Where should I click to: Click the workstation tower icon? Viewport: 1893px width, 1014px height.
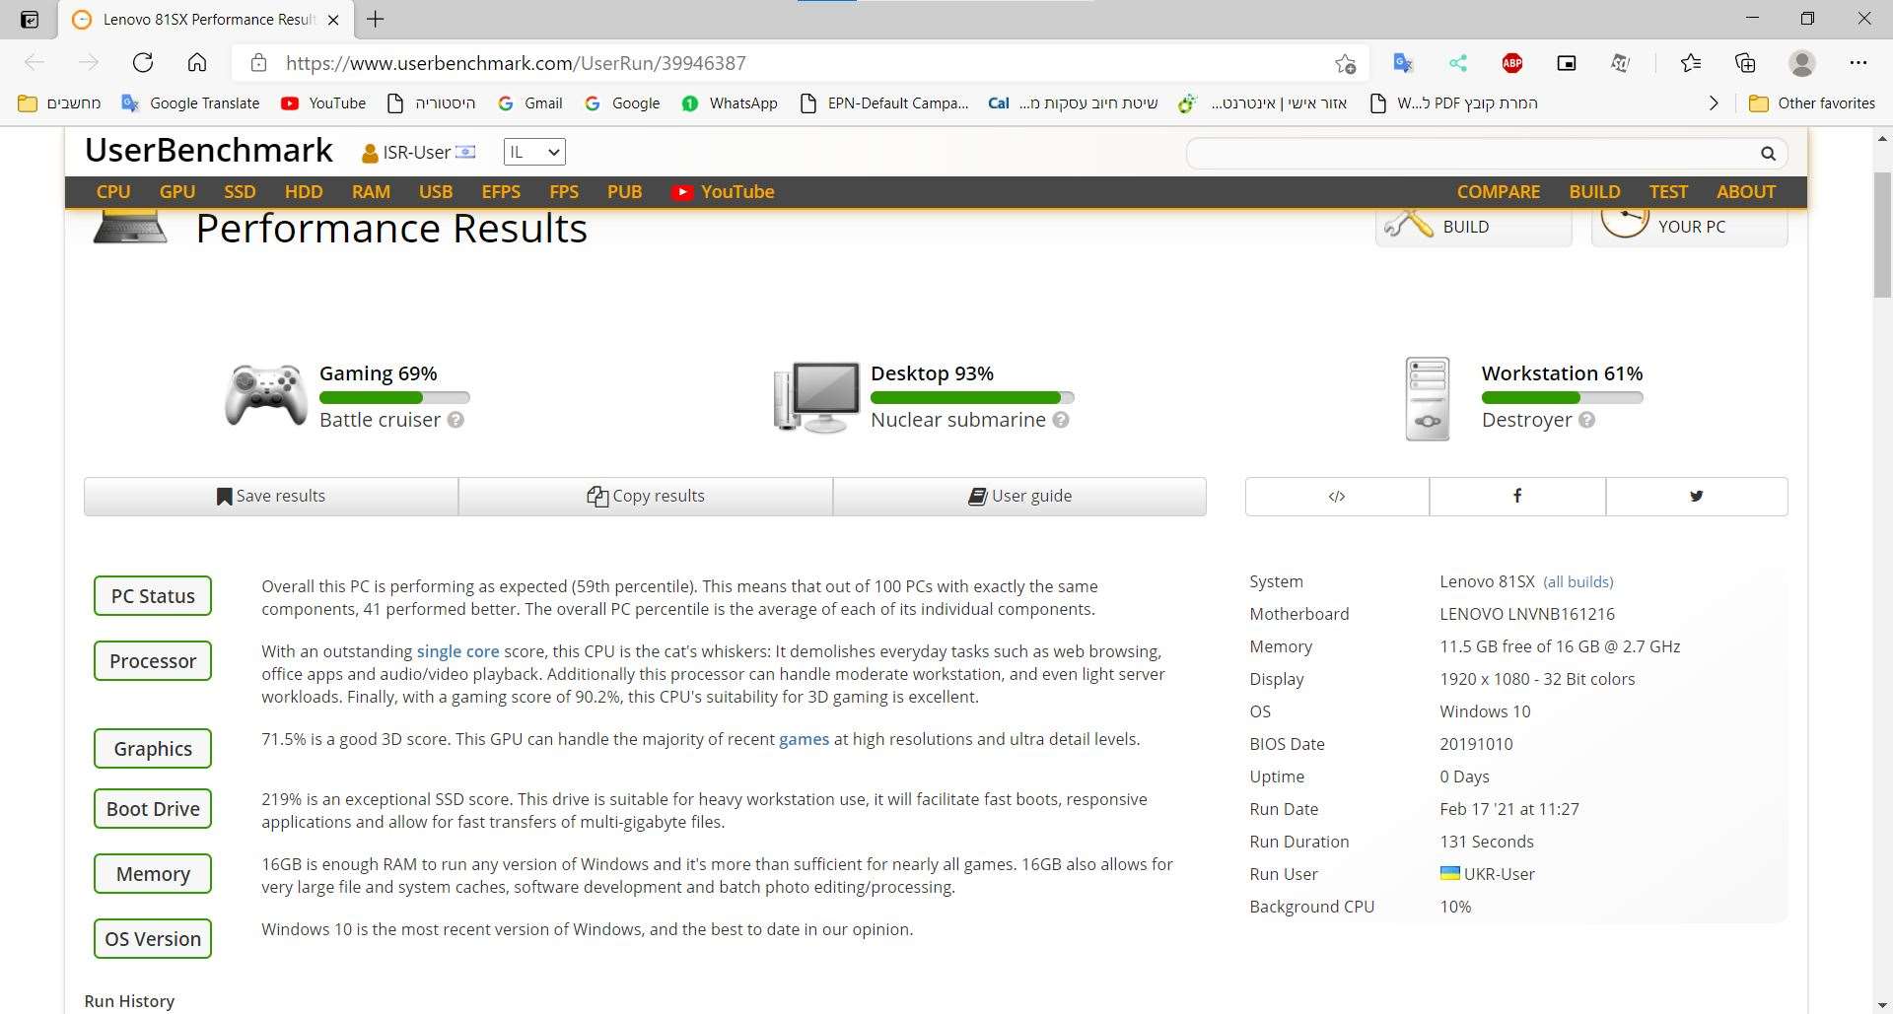(x=1428, y=398)
